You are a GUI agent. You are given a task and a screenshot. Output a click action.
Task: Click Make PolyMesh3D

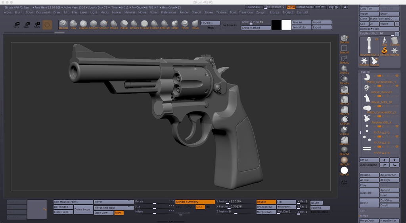pos(385,19)
